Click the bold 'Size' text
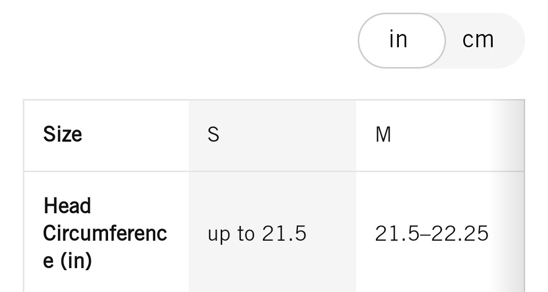This screenshot has width=548, height=292. (62, 134)
